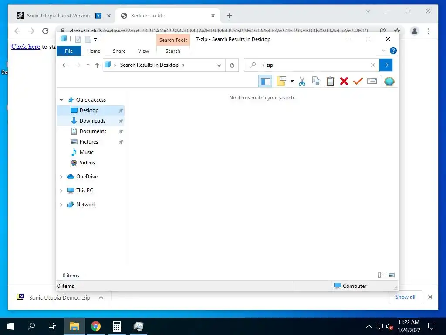Click Explorer Back arrow button

pos(65,65)
